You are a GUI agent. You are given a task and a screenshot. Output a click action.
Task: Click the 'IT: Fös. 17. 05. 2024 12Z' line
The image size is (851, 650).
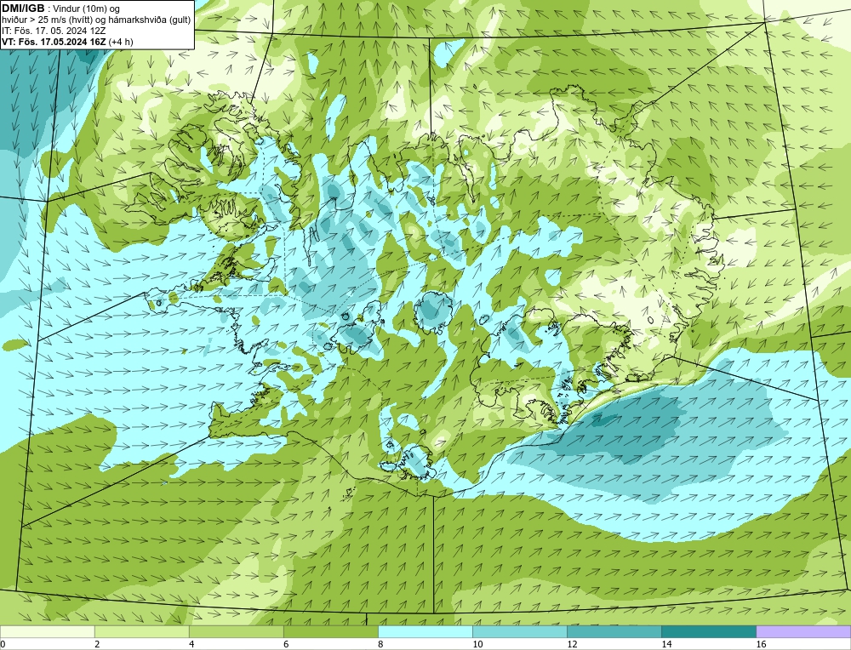click(x=53, y=31)
